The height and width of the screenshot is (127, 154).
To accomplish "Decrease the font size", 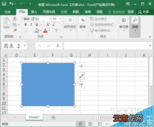I will [54, 25].
